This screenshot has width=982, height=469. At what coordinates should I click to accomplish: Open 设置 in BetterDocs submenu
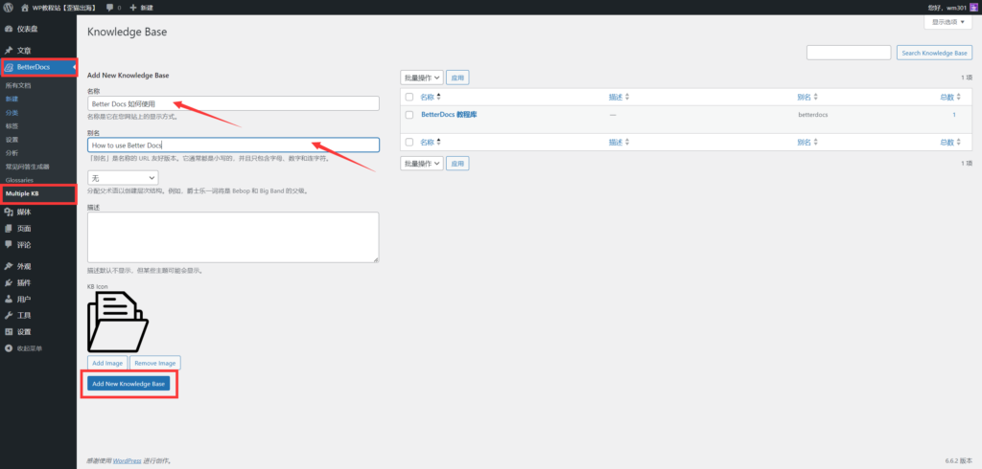12,140
